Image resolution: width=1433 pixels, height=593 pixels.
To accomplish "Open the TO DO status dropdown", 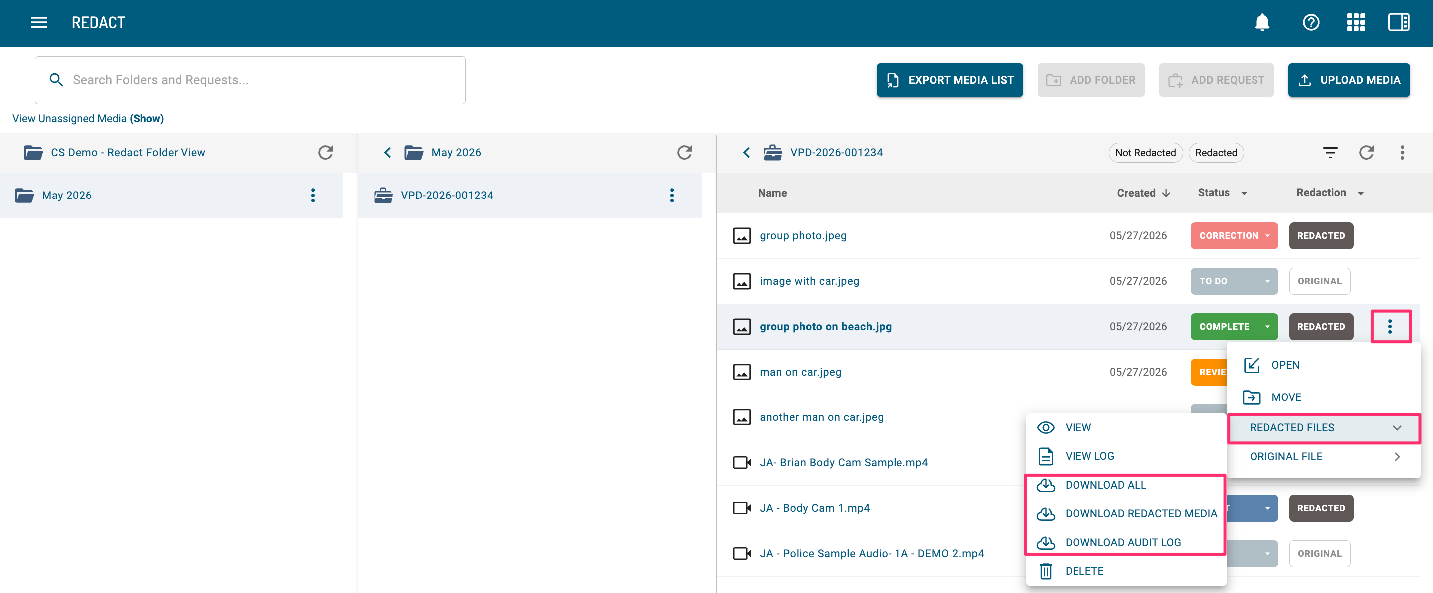I will coord(1234,281).
